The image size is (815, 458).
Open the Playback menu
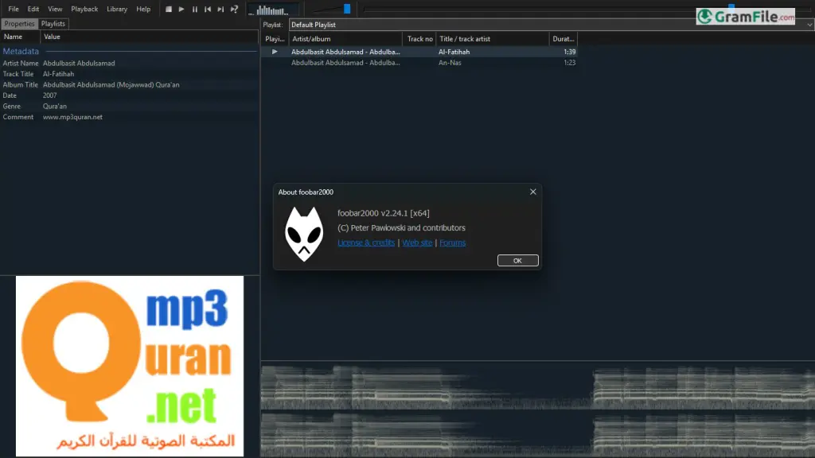click(x=84, y=9)
